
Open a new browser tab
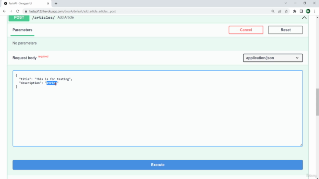click(x=56, y=3)
